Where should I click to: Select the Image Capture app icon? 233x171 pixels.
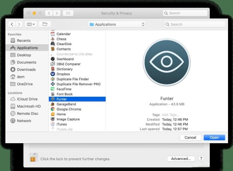click(53, 119)
